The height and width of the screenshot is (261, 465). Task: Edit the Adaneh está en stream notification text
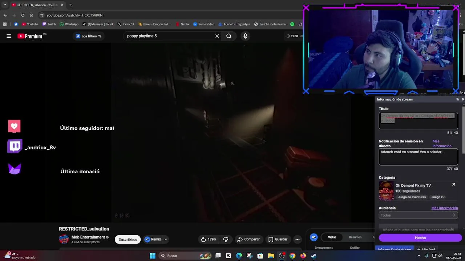coord(418,157)
